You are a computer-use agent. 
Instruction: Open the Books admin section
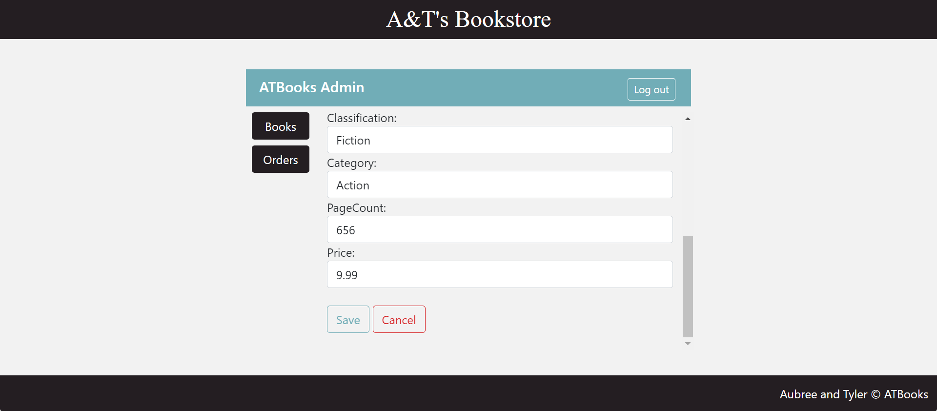[x=281, y=126]
